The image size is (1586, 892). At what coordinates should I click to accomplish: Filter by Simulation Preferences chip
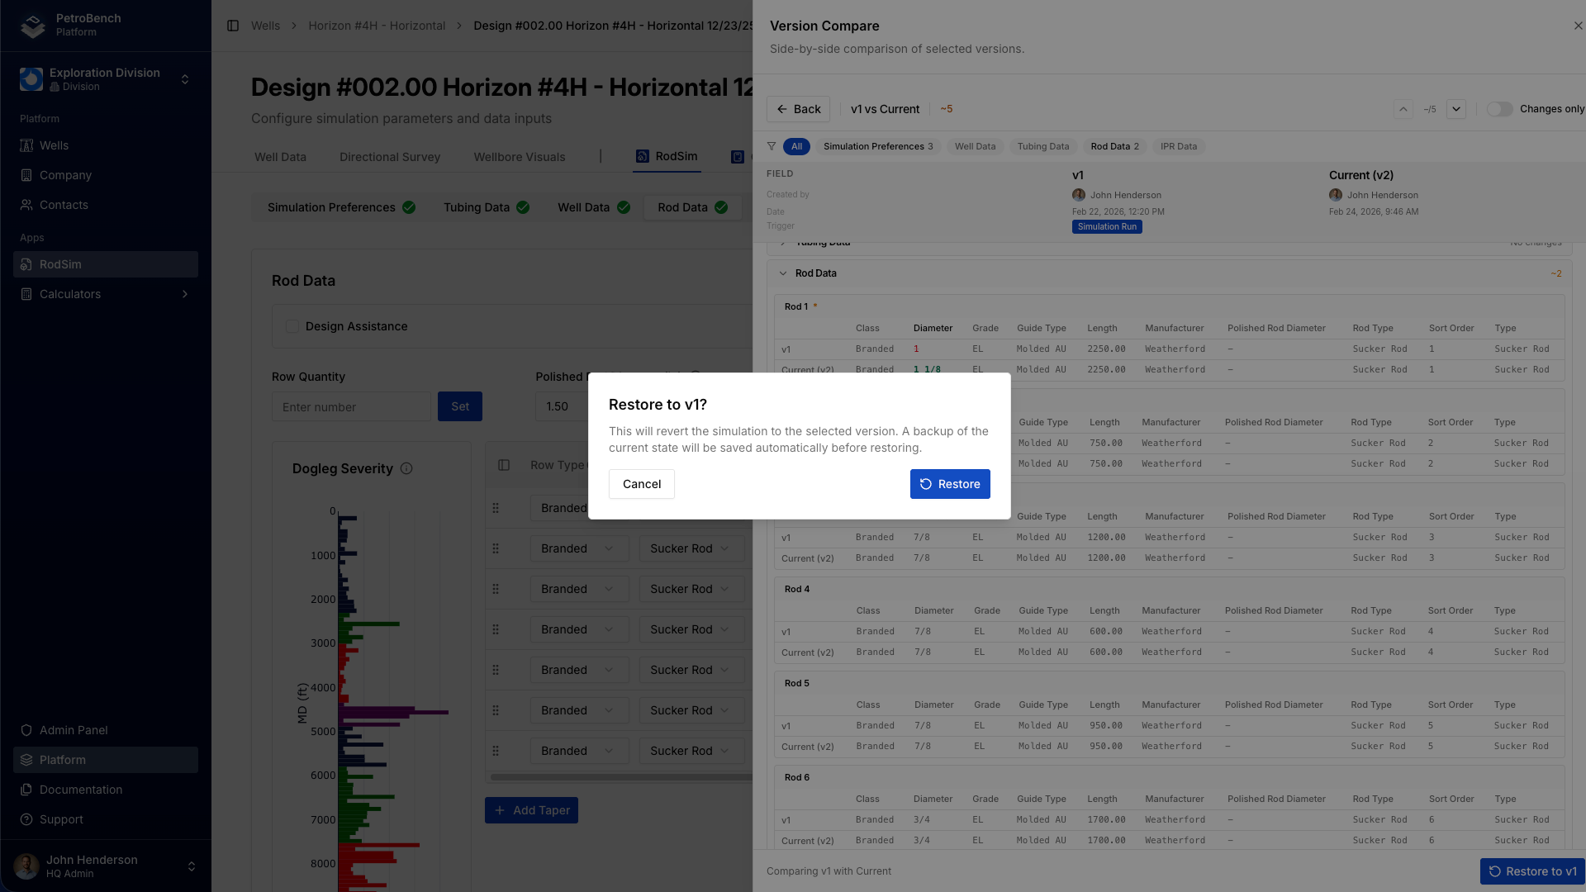pyautogui.click(x=877, y=146)
